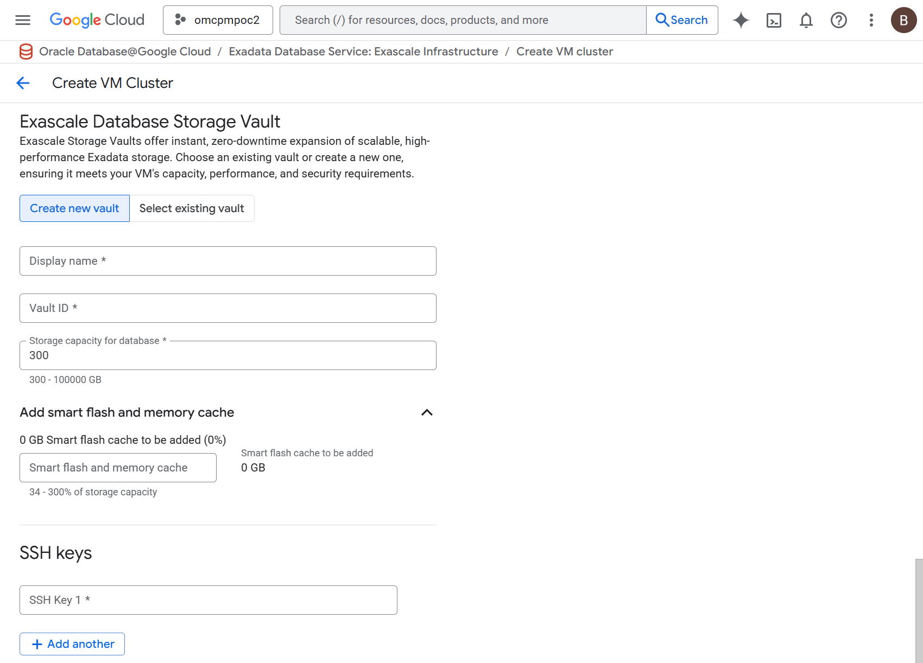Activate the Cloud Shell terminal

773,20
